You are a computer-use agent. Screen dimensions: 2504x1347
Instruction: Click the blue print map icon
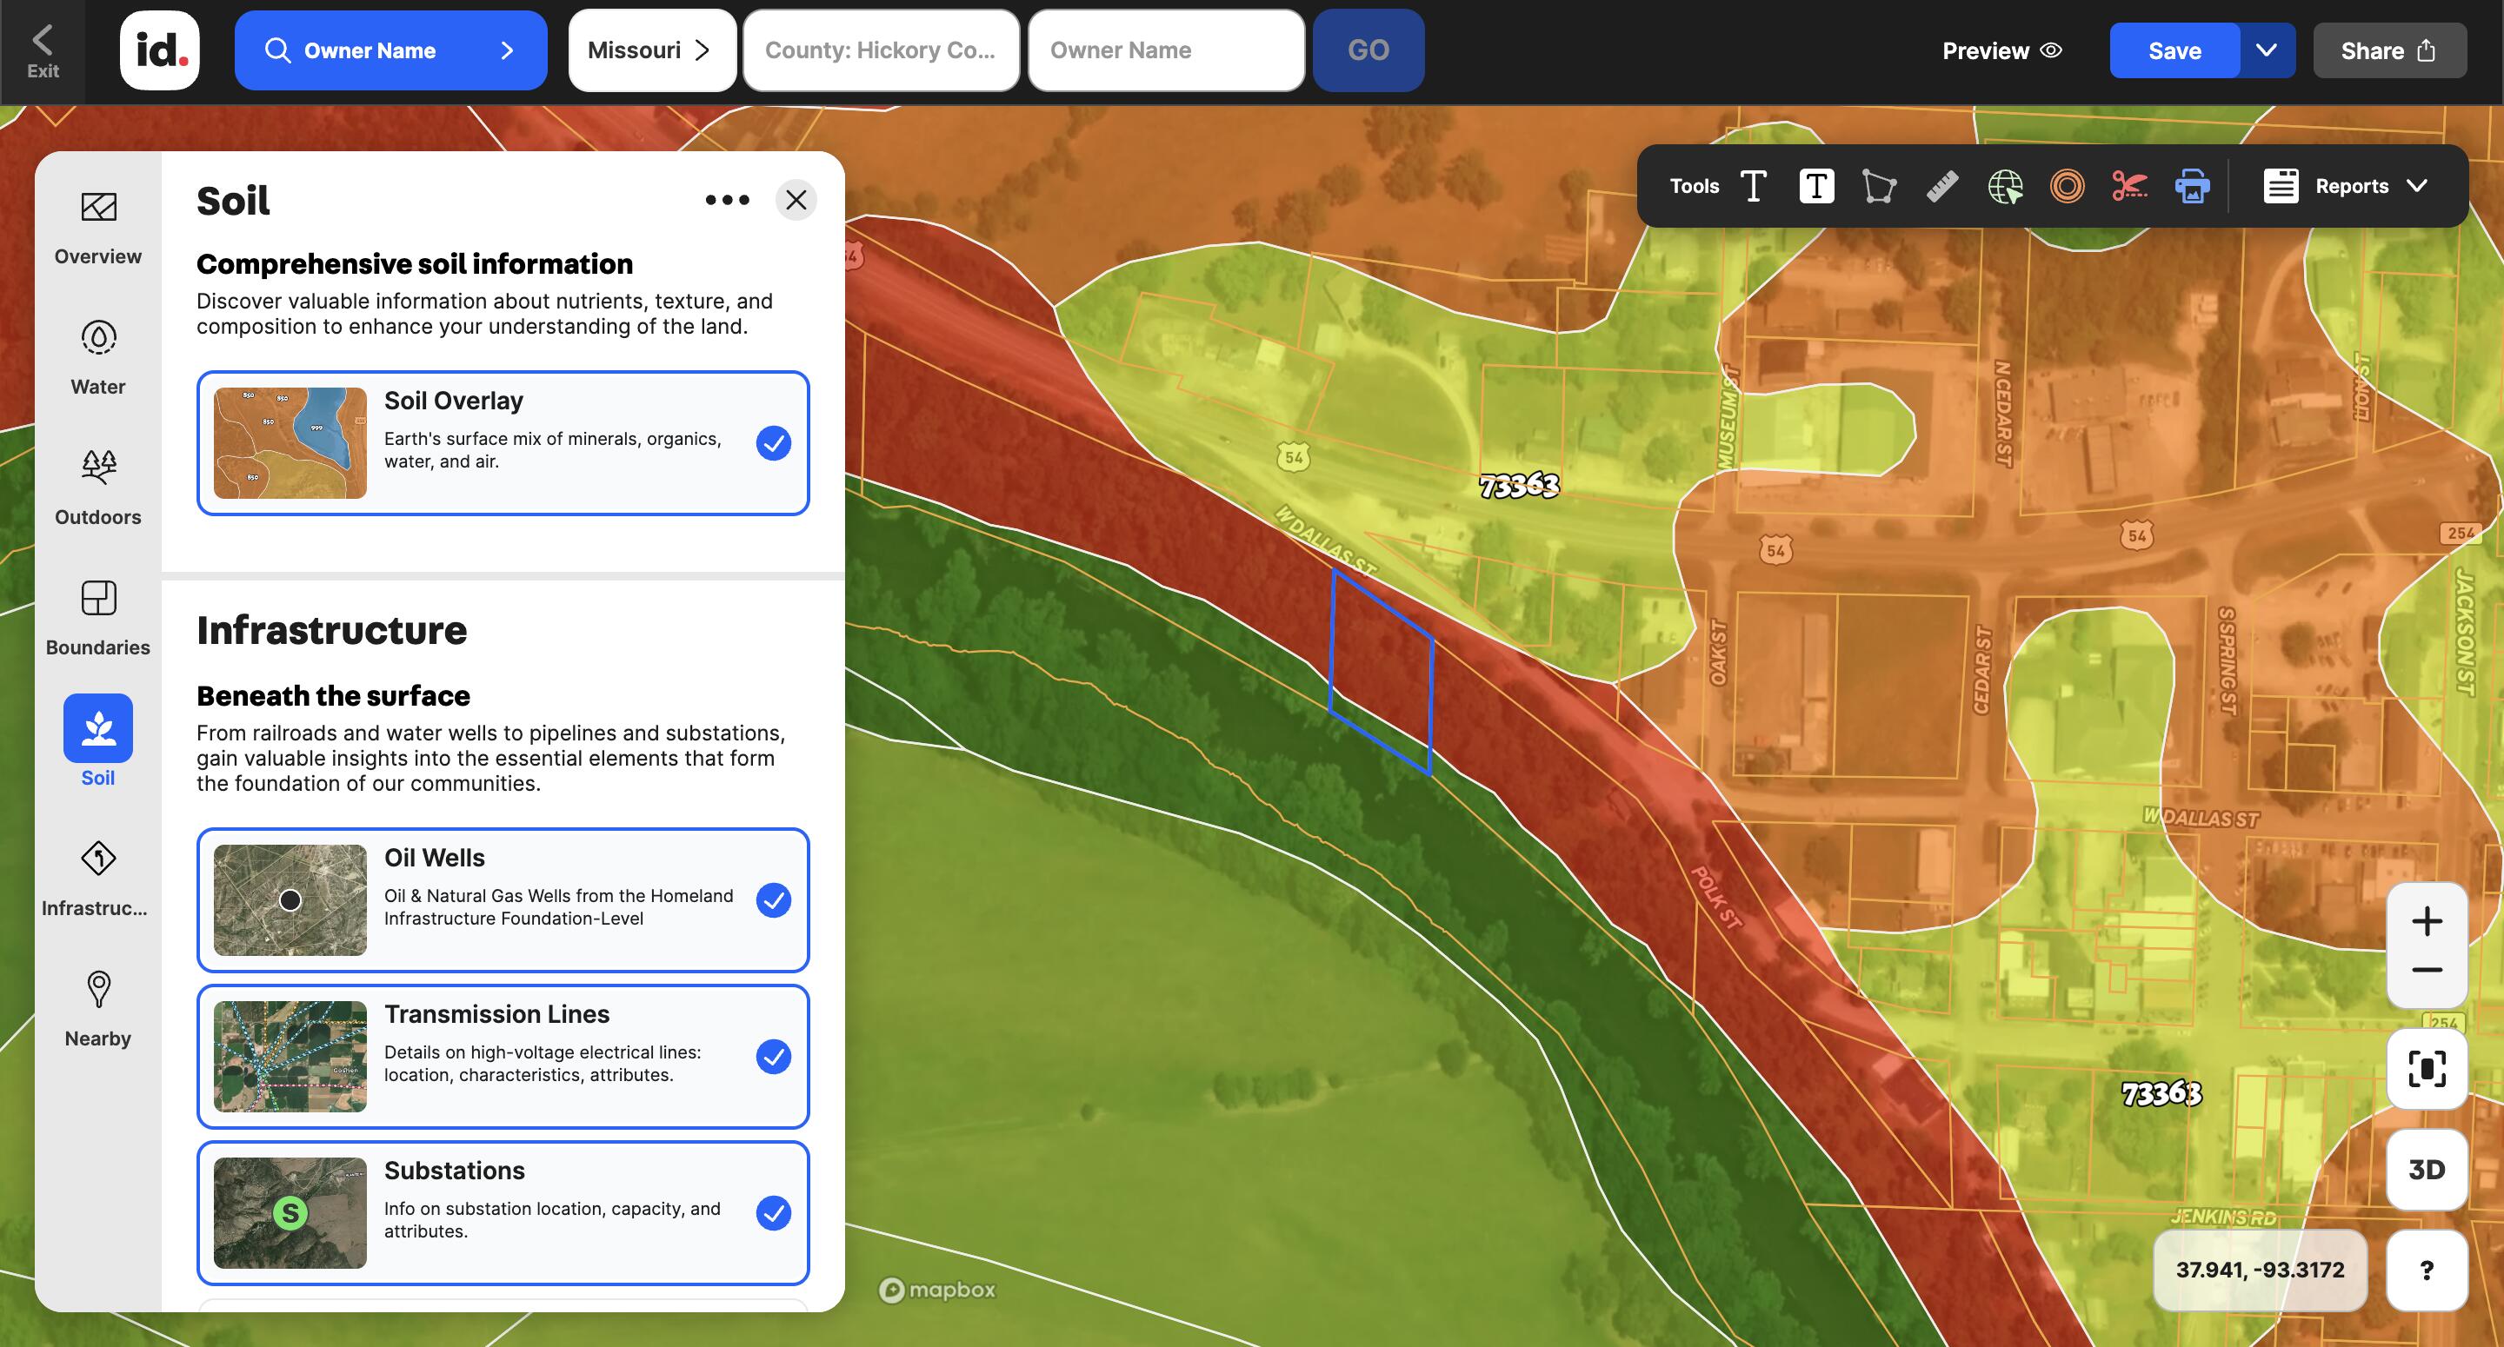point(2191,186)
